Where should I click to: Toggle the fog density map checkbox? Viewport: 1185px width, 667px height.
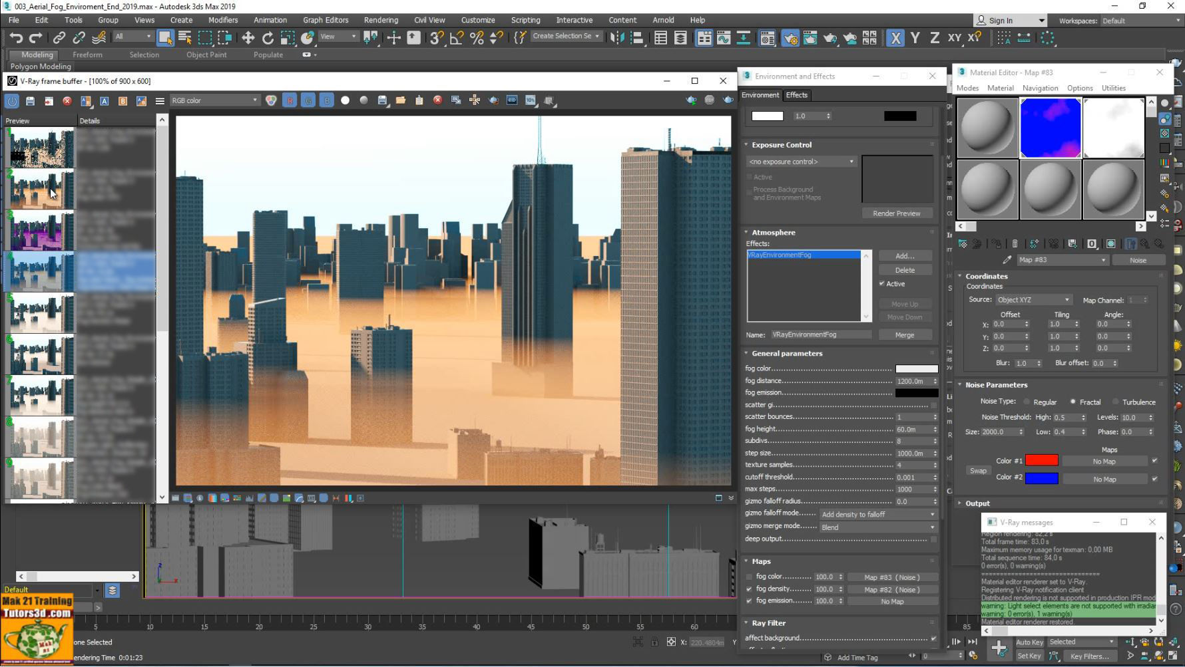click(x=749, y=589)
